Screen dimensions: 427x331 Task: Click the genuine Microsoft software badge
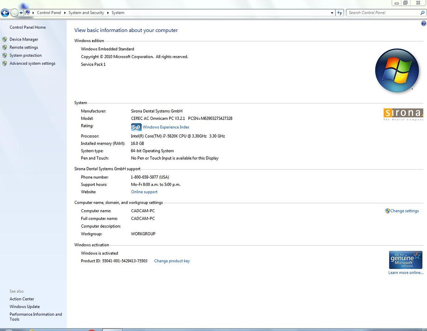tap(406, 260)
